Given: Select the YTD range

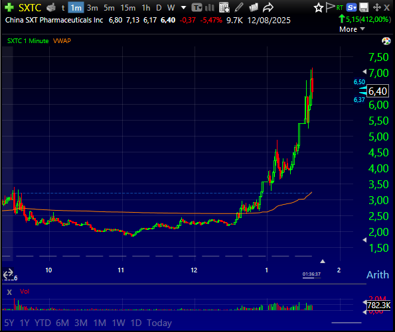Looking at the screenshot, I should [x=42, y=323].
